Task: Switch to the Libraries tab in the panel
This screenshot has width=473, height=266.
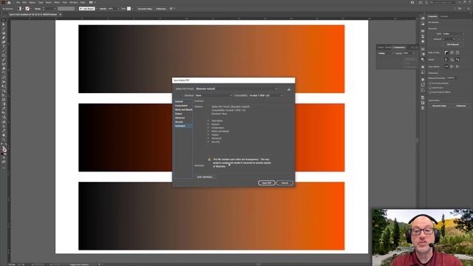Action: (x=444, y=16)
